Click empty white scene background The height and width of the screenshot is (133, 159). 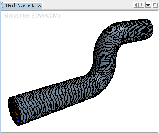point(46,52)
